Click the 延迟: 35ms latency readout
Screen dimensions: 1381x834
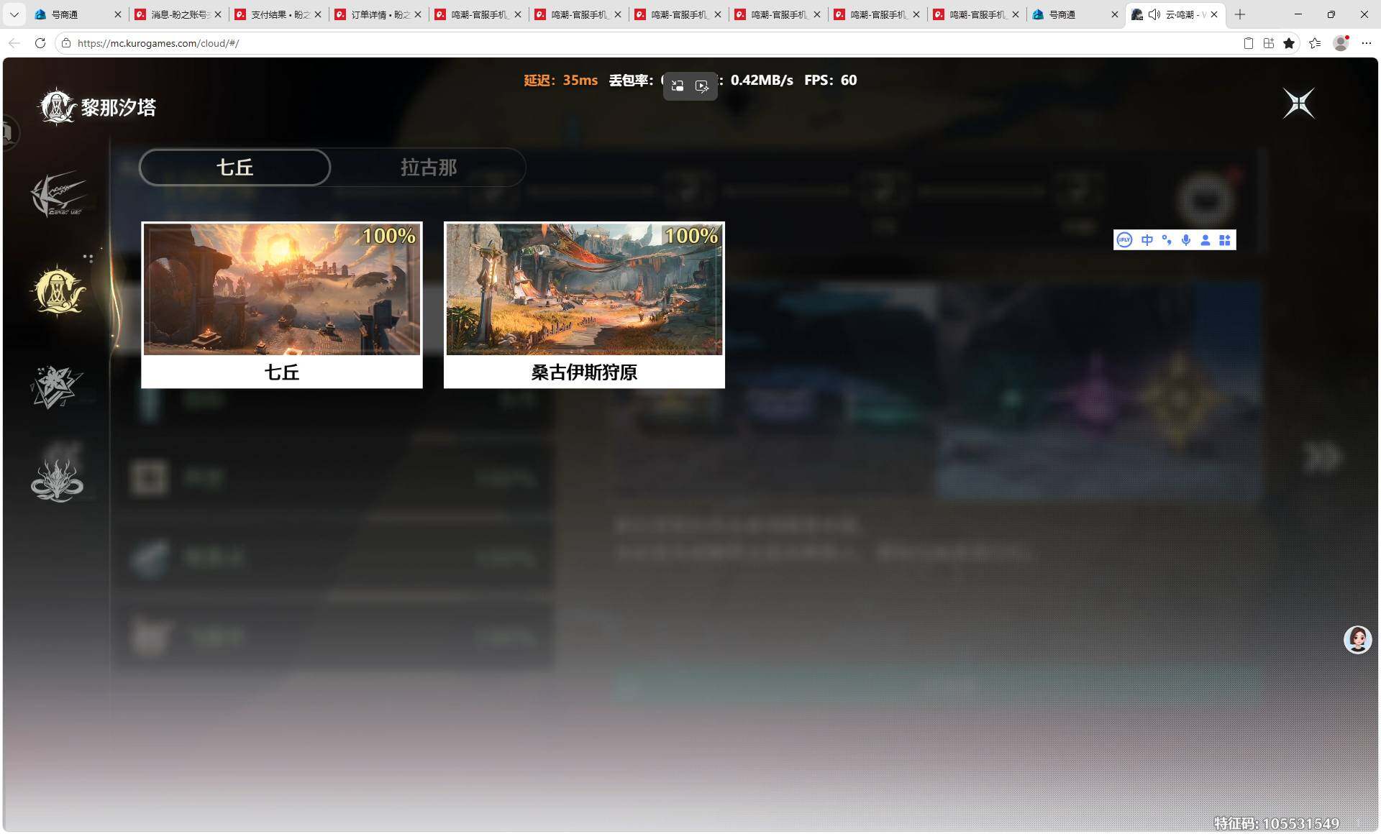(560, 80)
